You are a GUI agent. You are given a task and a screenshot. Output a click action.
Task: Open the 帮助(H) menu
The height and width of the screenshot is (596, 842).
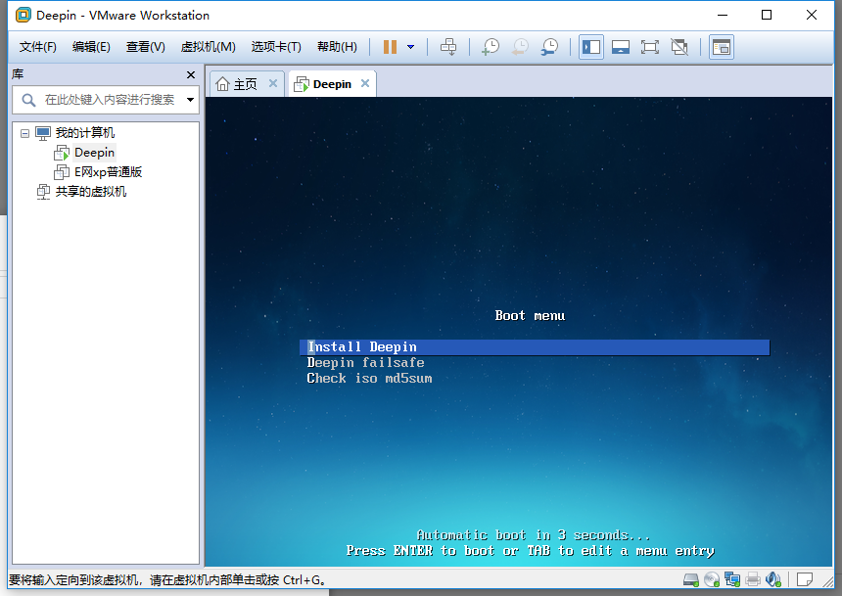pyautogui.click(x=337, y=47)
